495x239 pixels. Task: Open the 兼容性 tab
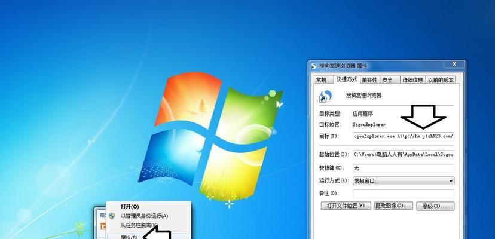369,80
